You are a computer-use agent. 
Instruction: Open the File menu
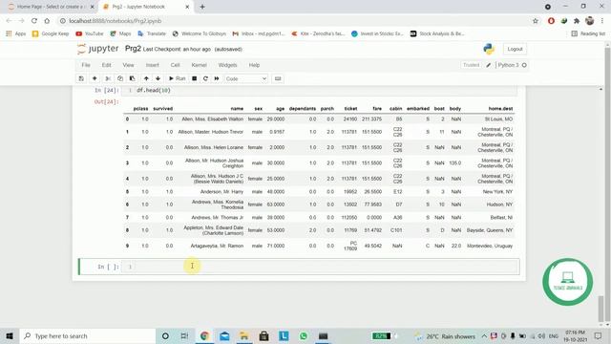pos(86,65)
